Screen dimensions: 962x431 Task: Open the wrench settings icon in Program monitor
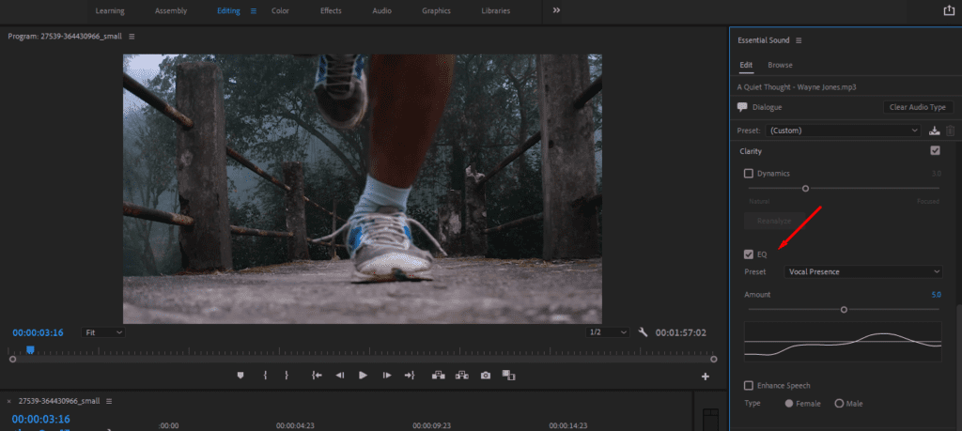pyautogui.click(x=643, y=332)
